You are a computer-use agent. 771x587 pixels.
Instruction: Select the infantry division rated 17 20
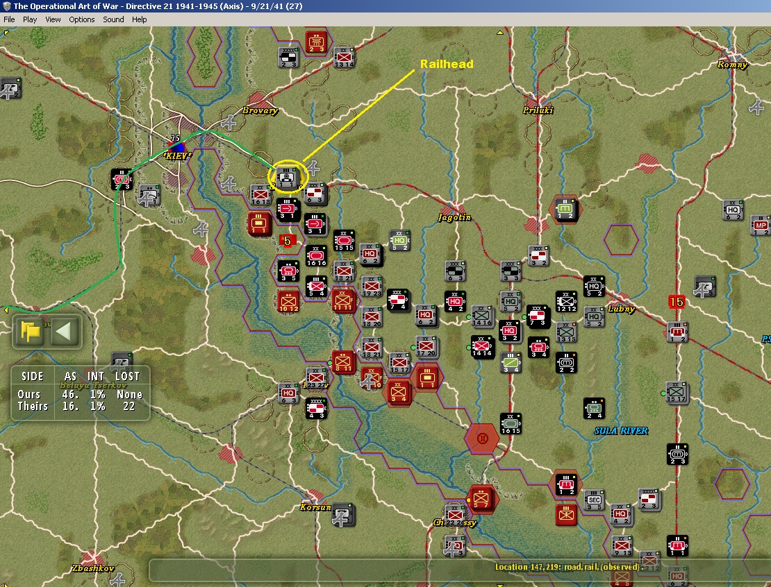coord(426,346)
